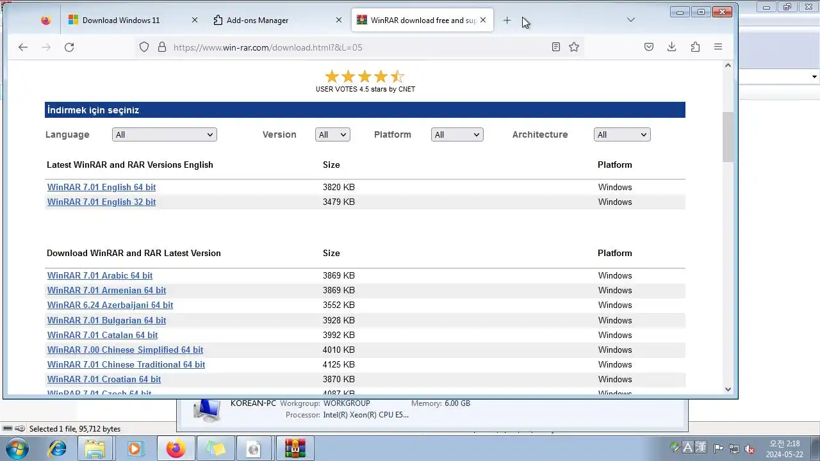Screen dimensions: 820x461
Task: Click the page vertical scrollbar thumb
Action: pos(728,137)
